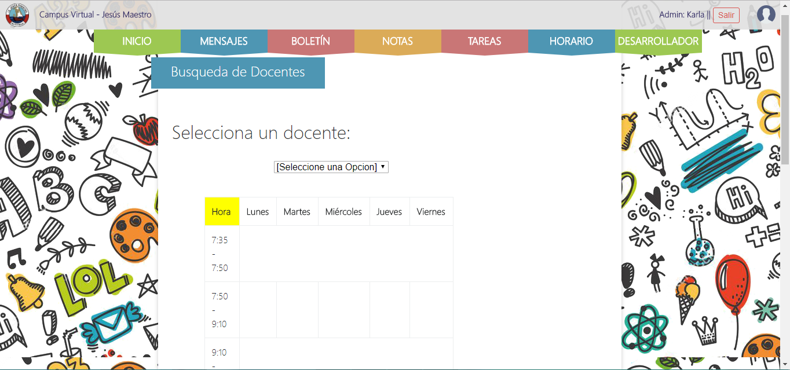Click the Viernes column header
790x370 pixels.
[431, 211]
